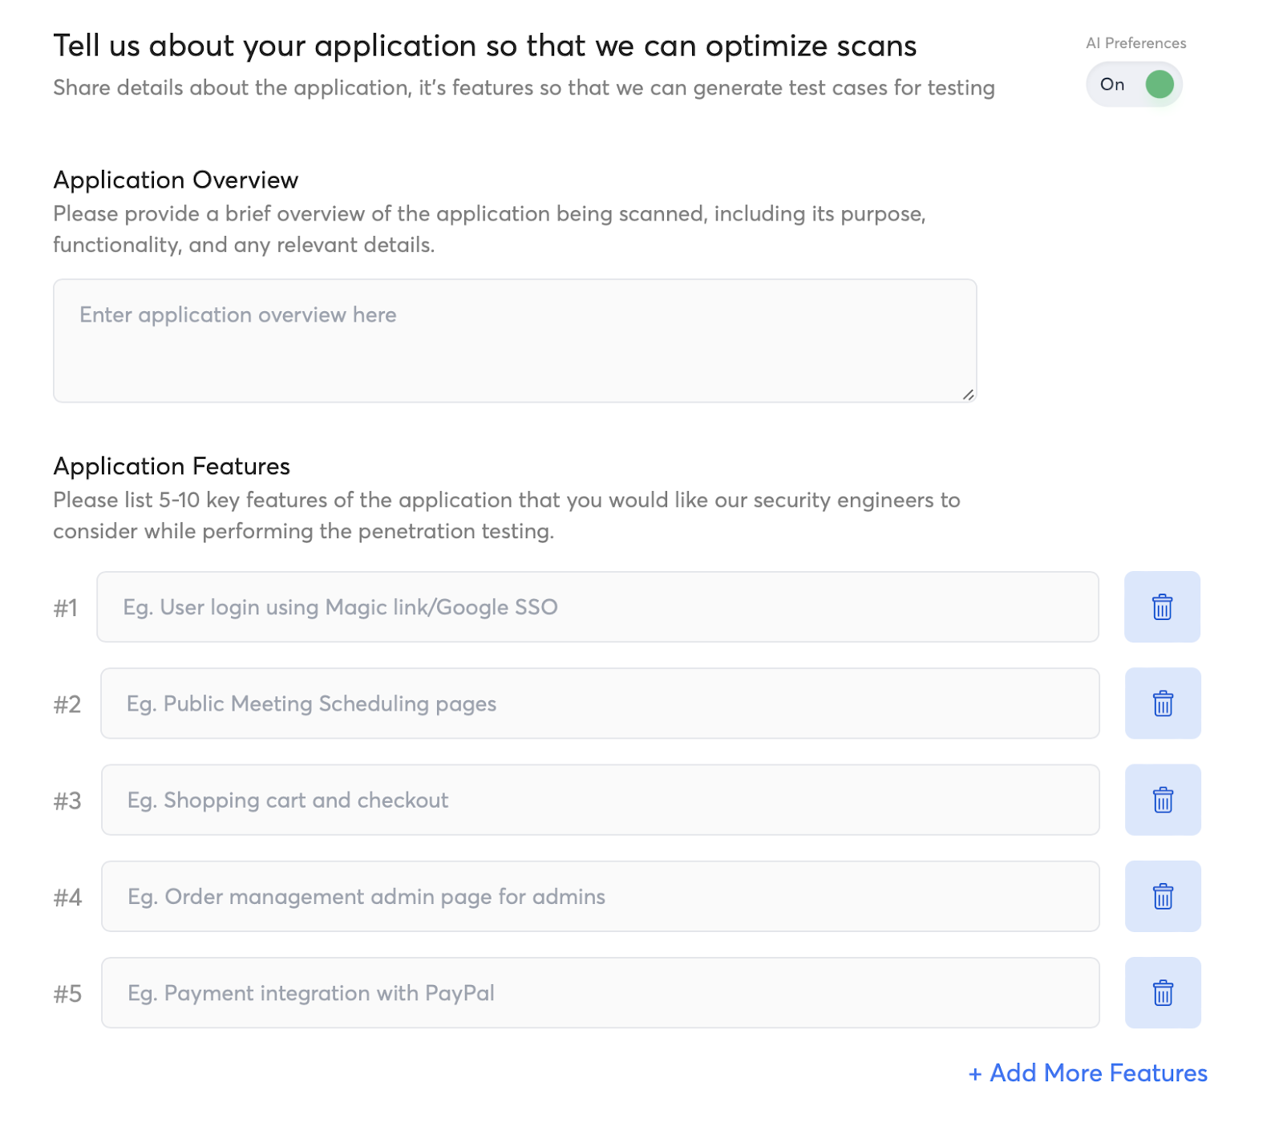Image resolution: width=1283 pixels, height=1139 pixels.
Task: Click trash icon for feature #2
Action: pyautogui.click(x=1163, y=703)
